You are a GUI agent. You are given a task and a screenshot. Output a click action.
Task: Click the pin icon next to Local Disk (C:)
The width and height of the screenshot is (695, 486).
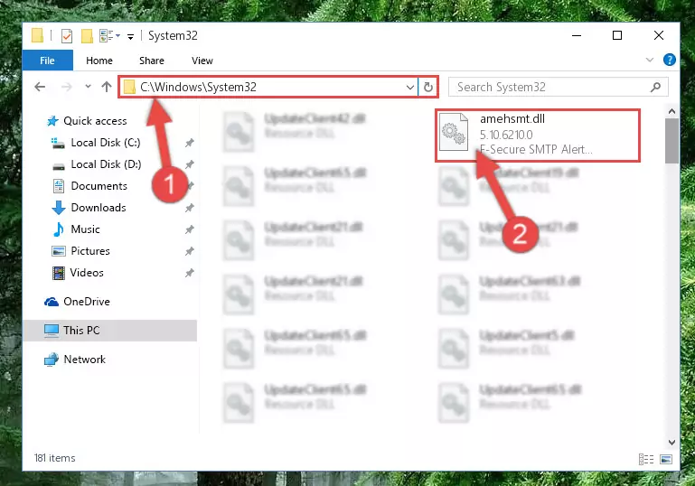189,143
